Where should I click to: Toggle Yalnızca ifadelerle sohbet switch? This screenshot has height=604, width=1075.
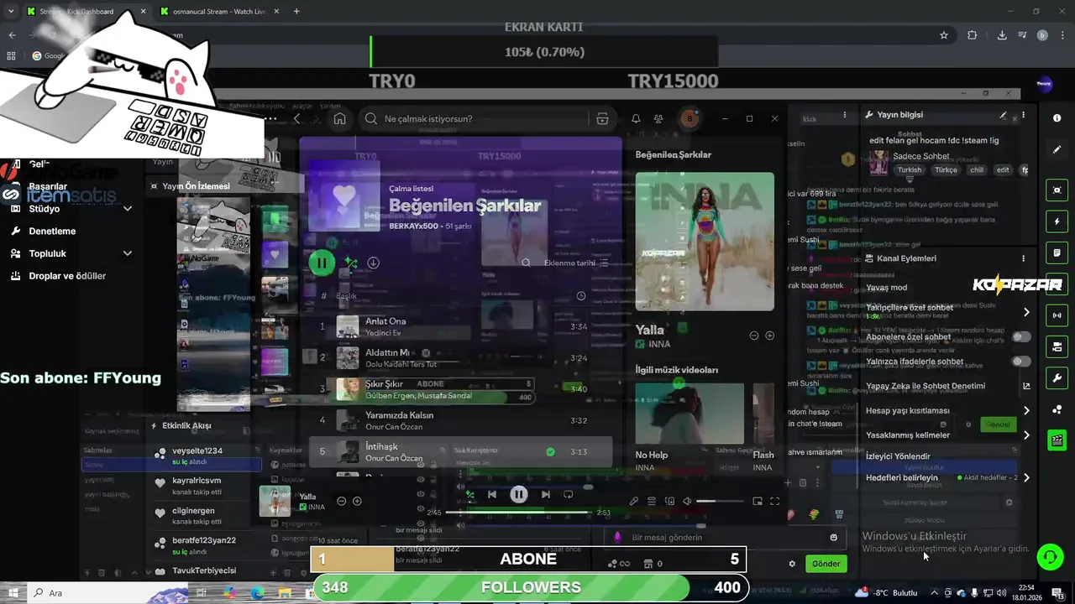coord(1021,362)
